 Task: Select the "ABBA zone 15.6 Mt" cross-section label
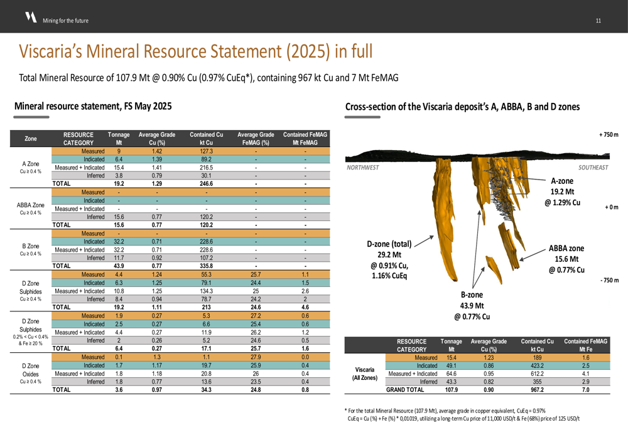(566, 259)
